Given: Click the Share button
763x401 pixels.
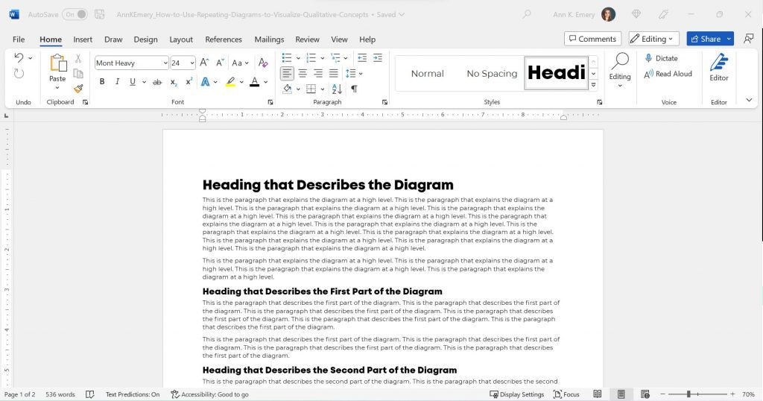Looking at the screenshot, I should pyautogui.click(x=706, y=39).
